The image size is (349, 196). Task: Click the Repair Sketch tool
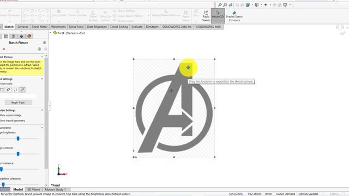coord(186,16)
